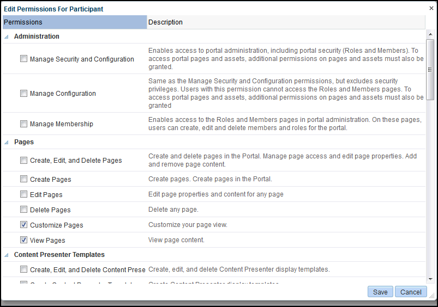Click the scrollbar up arrow

pos(430,34)
